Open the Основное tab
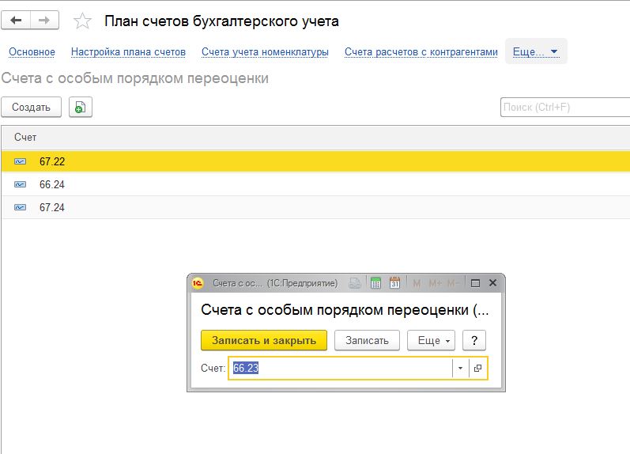 click(32, 52)
